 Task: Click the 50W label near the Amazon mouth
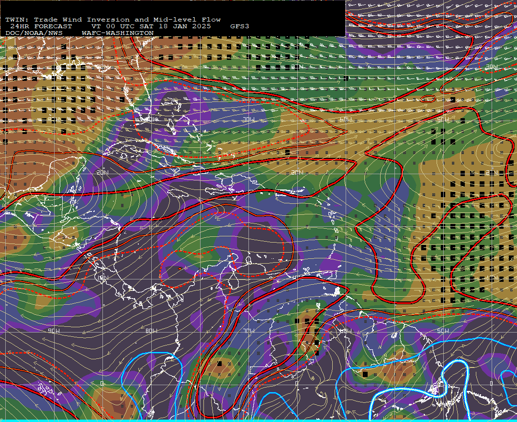click(x=443, y=331)
